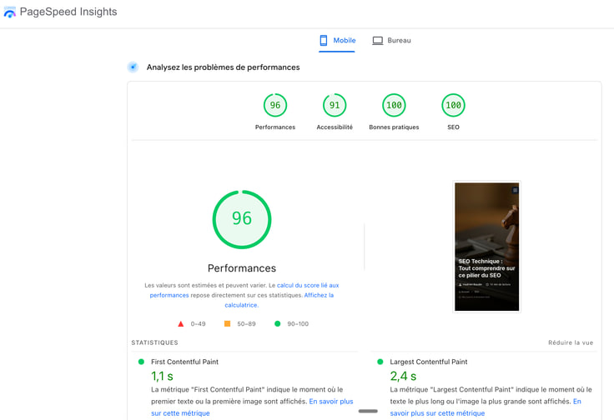The width and height of the screenshot is (614, 420).
Task: Click the Analysez les problèmes de performances heading
Action: pyautogui.click(x=224, y=67)
